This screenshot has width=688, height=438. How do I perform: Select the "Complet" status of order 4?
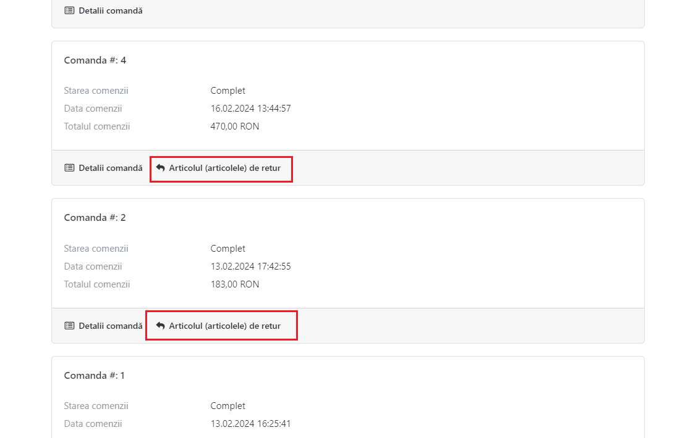pos(227,91)
